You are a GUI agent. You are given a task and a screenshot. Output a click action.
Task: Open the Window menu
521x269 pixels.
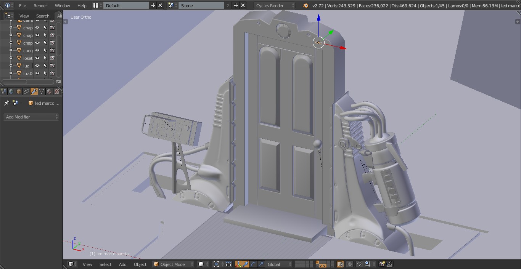point(62,5)
